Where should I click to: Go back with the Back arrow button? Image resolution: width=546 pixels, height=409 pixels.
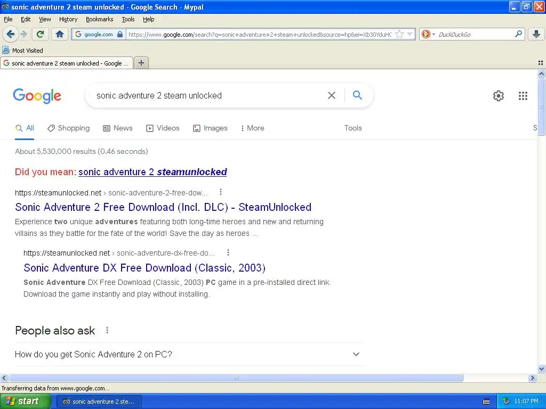tap(11, 34)
